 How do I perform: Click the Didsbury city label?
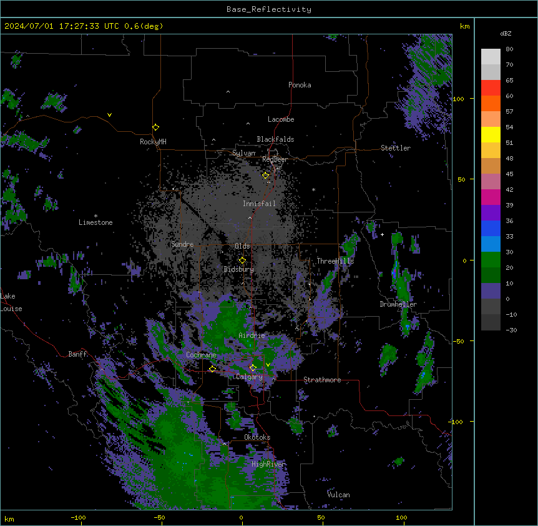click(x=239, y=269)
